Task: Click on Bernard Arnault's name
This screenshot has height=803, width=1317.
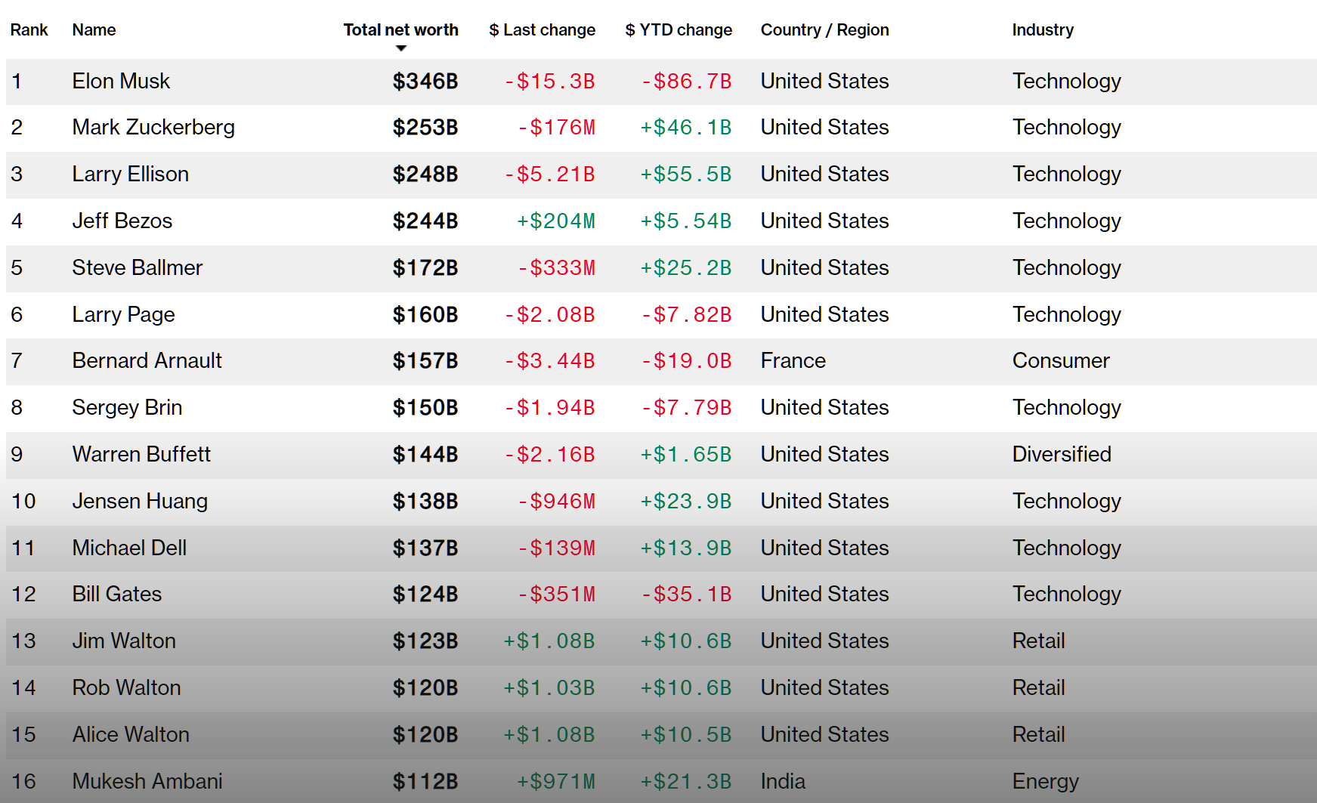Action: click(x=147, y=361)
